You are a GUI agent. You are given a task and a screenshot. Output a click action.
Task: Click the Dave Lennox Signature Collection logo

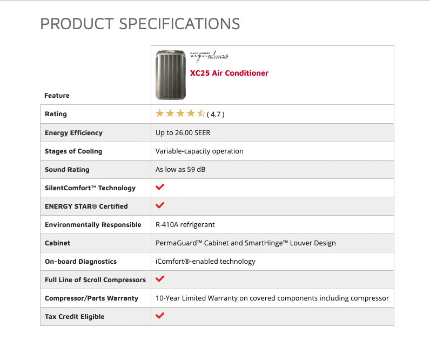[x=209, y=56]
